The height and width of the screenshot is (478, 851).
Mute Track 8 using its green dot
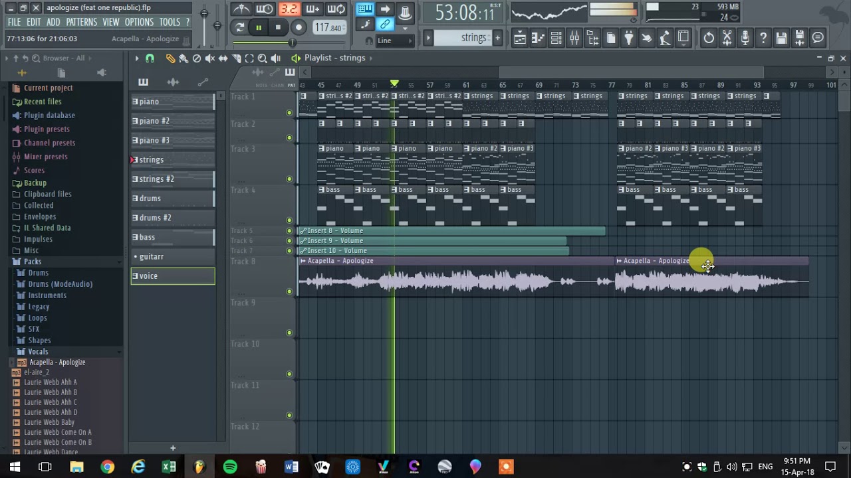pyautogui.click(x=289, y=291)
